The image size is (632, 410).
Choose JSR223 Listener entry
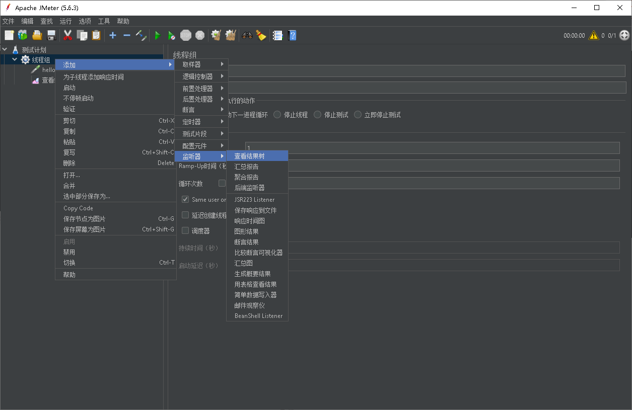point(257,200)
